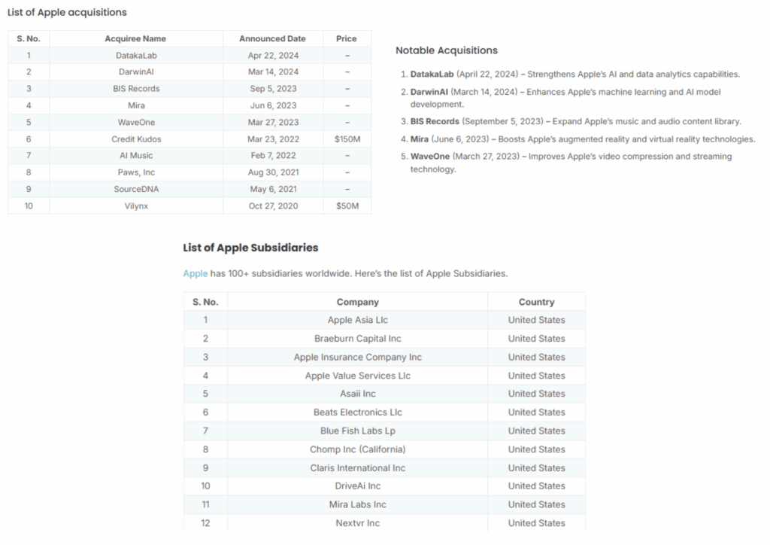Click the List of Apple acquisitions heading
Image resolution: width=770 pixels, height=545 pixels.
pos(67,12)
